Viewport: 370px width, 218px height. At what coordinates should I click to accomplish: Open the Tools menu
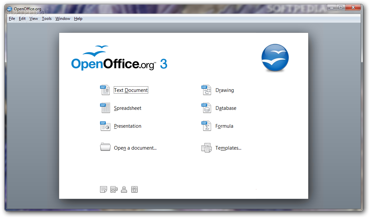(47, 19)
